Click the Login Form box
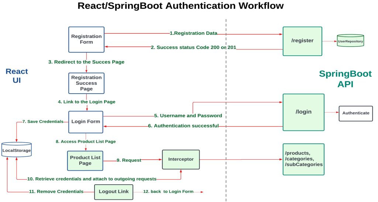This screenshot has height=202, width=378. tap(86, 121)
